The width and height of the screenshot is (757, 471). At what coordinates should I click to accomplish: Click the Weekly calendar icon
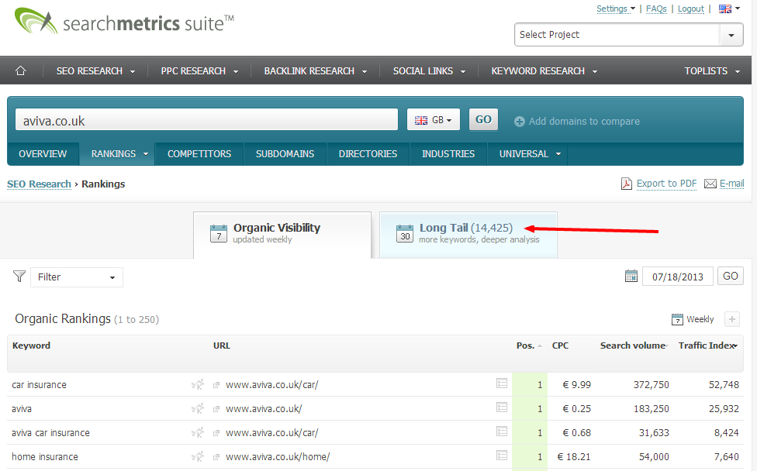677,319
